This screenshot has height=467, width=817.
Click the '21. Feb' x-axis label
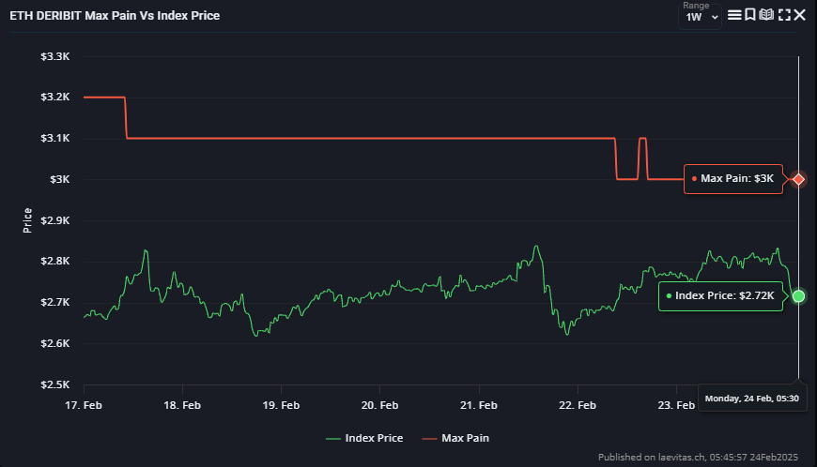pyautogui.click(x=478, y=406)
